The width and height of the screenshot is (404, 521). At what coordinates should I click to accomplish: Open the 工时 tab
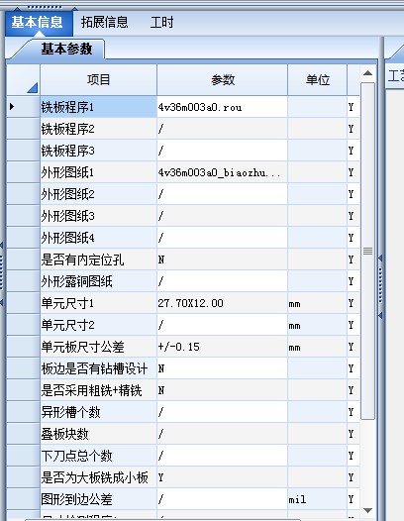(161, 23)
